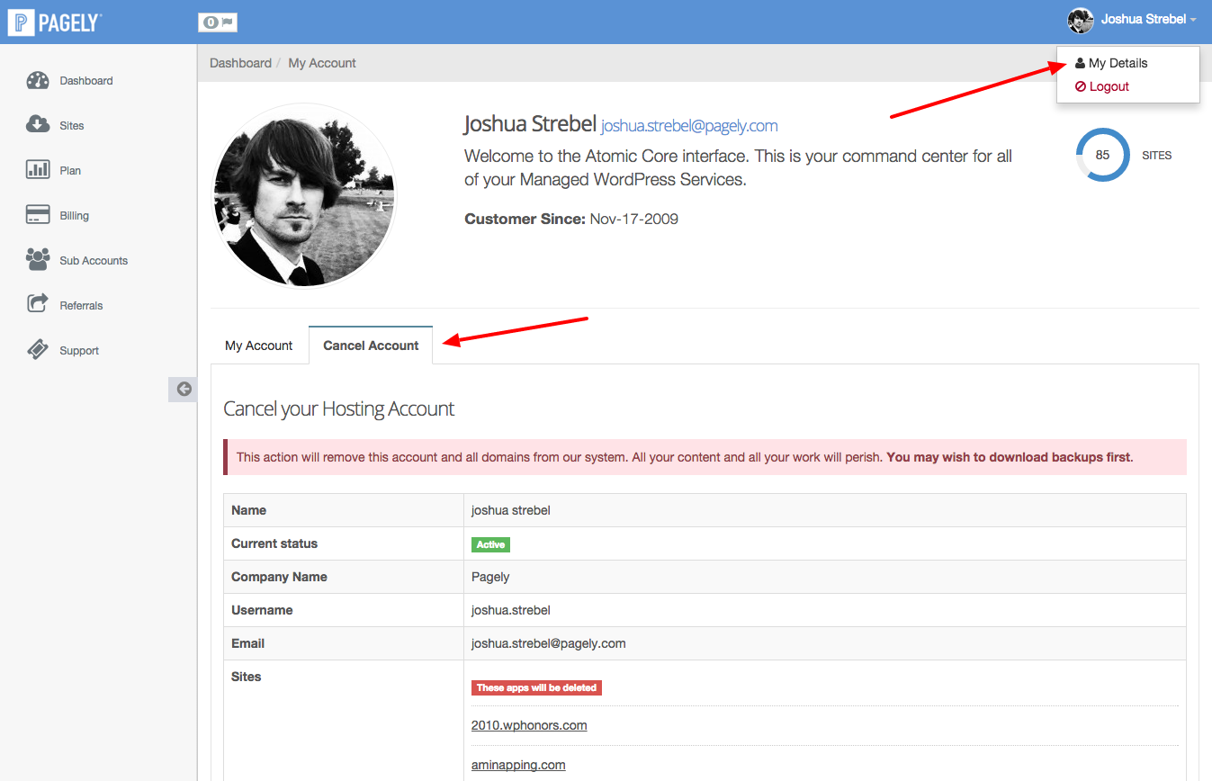Viewport: 1212px width, 781px height.
Task: Click the green Active status badge
Action: [x=490, y=544]
